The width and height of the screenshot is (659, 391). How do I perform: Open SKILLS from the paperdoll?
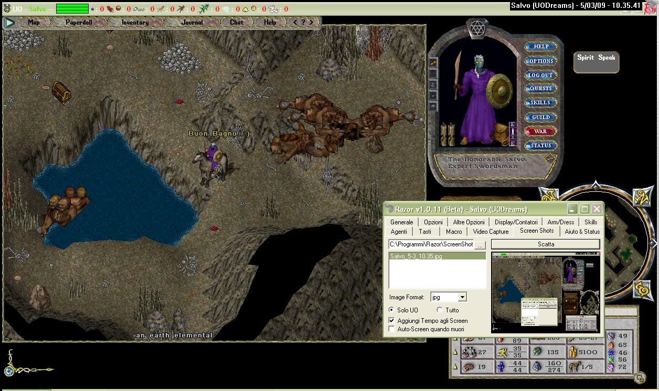click(x=541, y=103)
